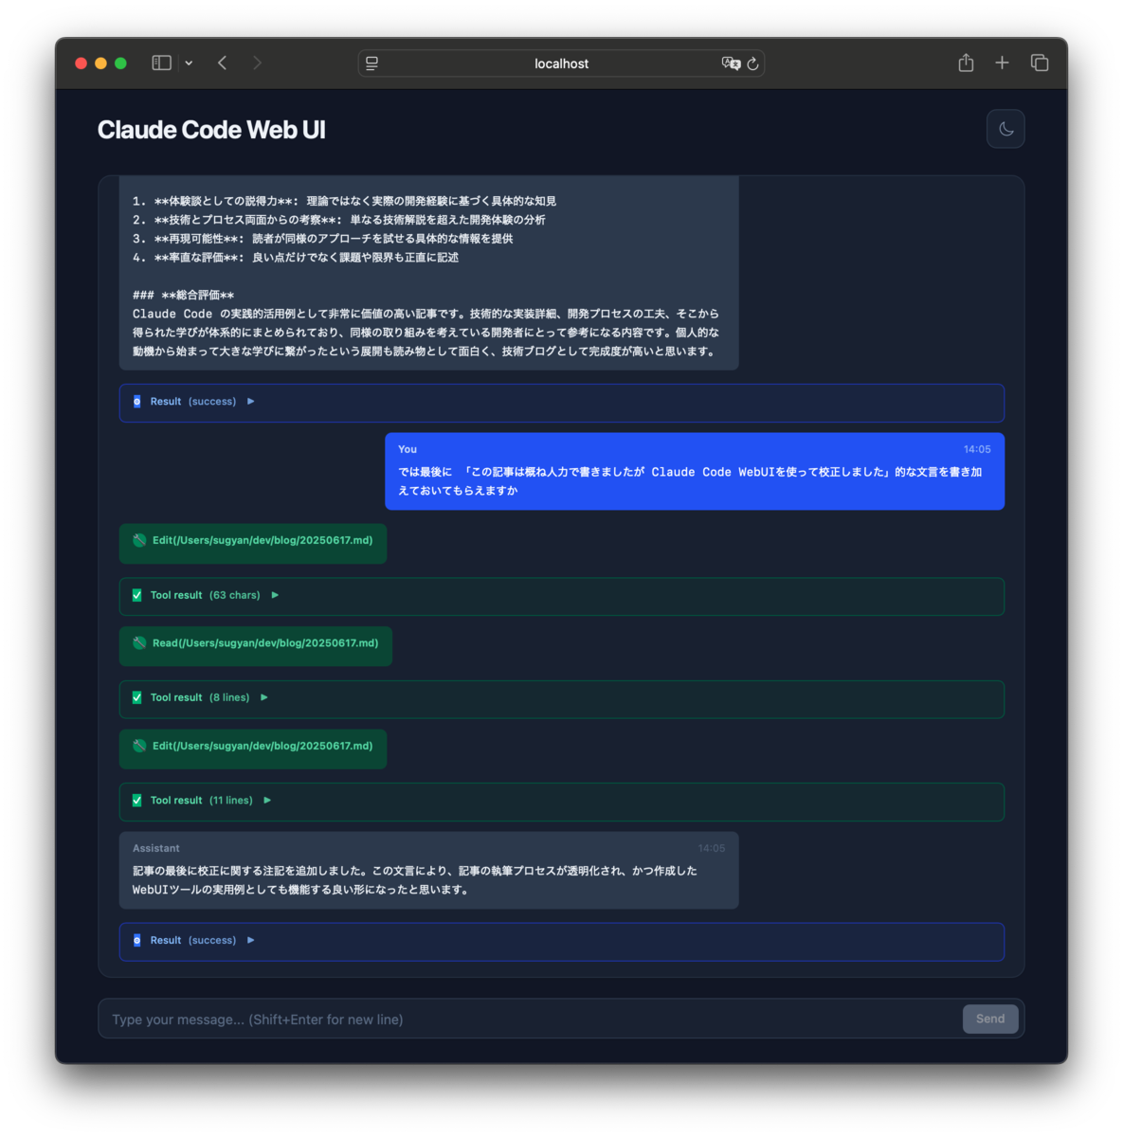The width and height of the screenshot is (1123, 1137).
Task: Click the line starting 4. **率直な評価**
Action: 296,257
